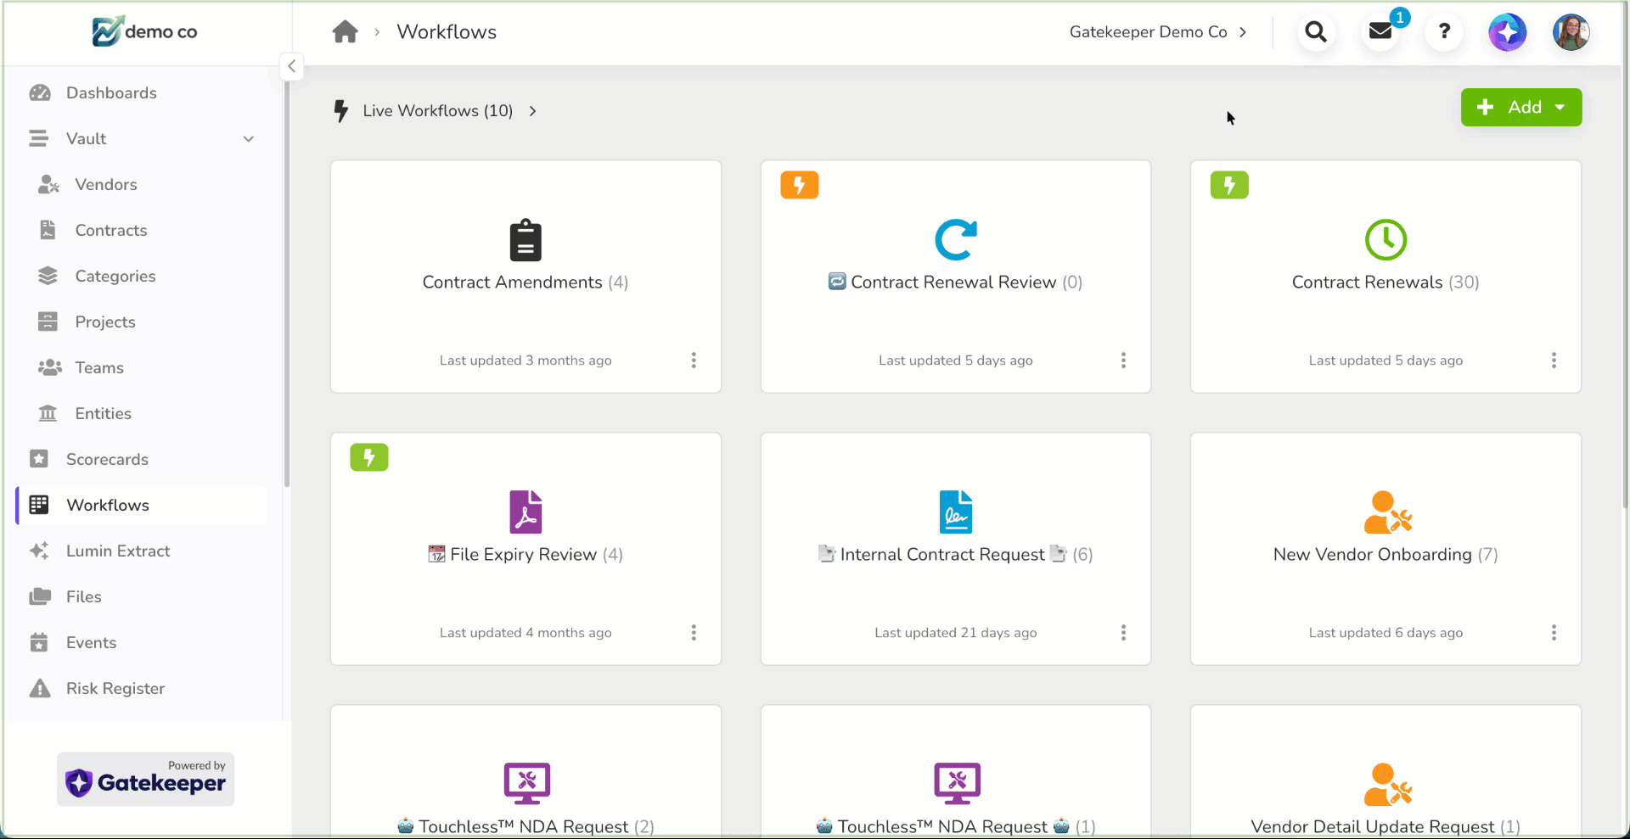Open the help question mark icon

pyautogui.click(x=1444, y=32)
